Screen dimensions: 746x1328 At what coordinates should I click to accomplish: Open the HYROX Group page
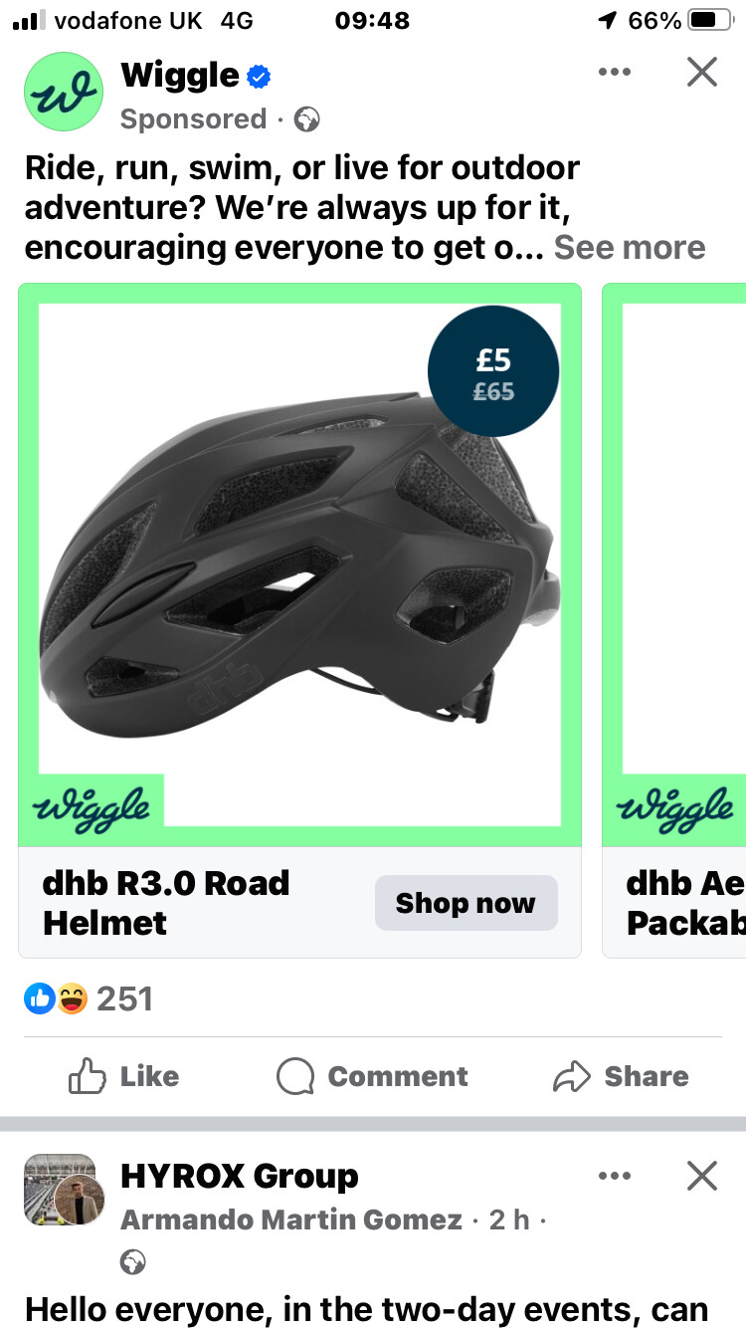click(239, 1176)
